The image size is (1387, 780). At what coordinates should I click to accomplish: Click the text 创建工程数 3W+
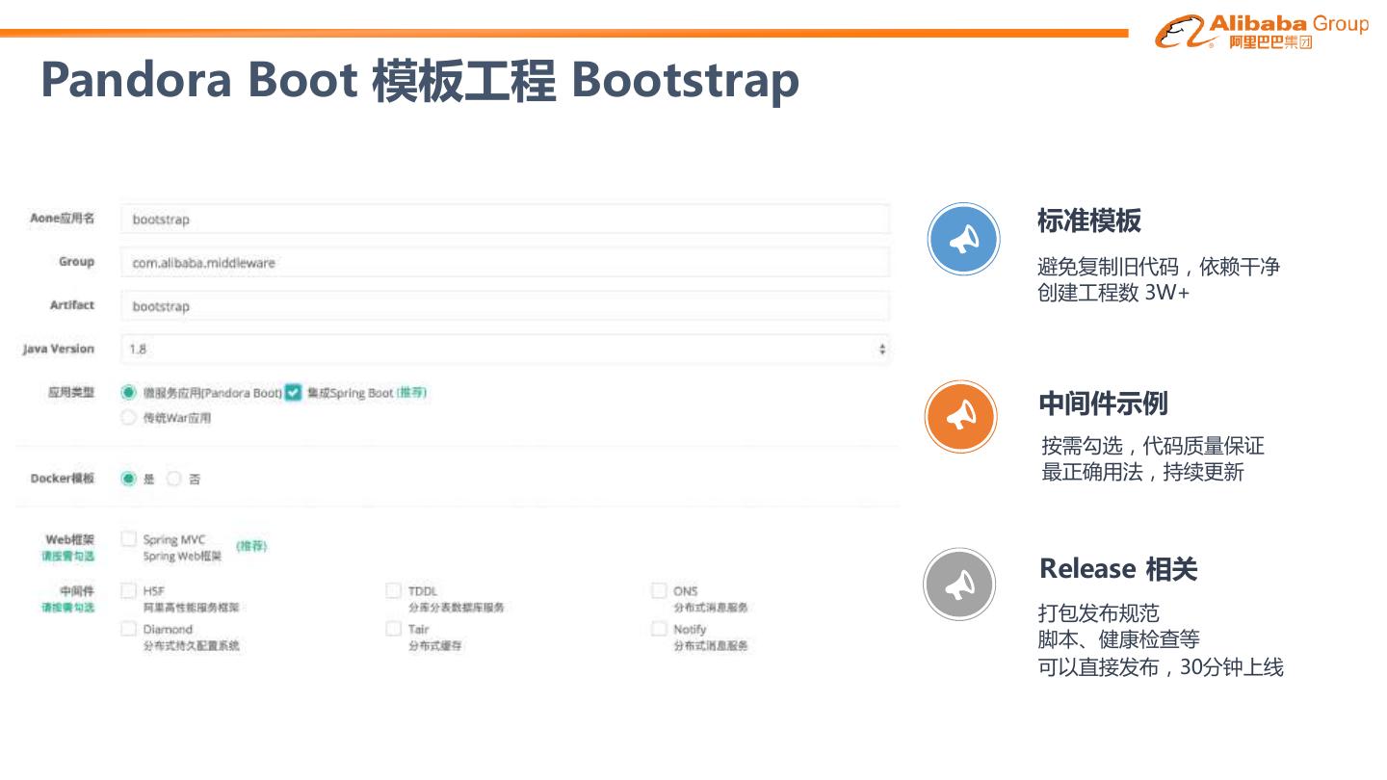point(1113,293)
